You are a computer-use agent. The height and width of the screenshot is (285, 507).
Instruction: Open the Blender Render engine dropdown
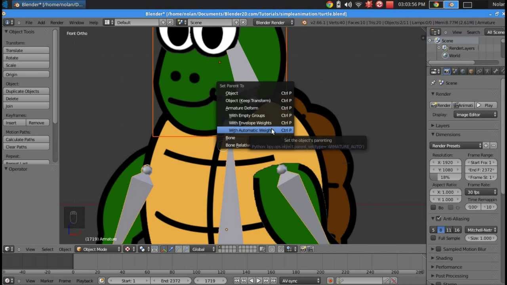[274, 23]
